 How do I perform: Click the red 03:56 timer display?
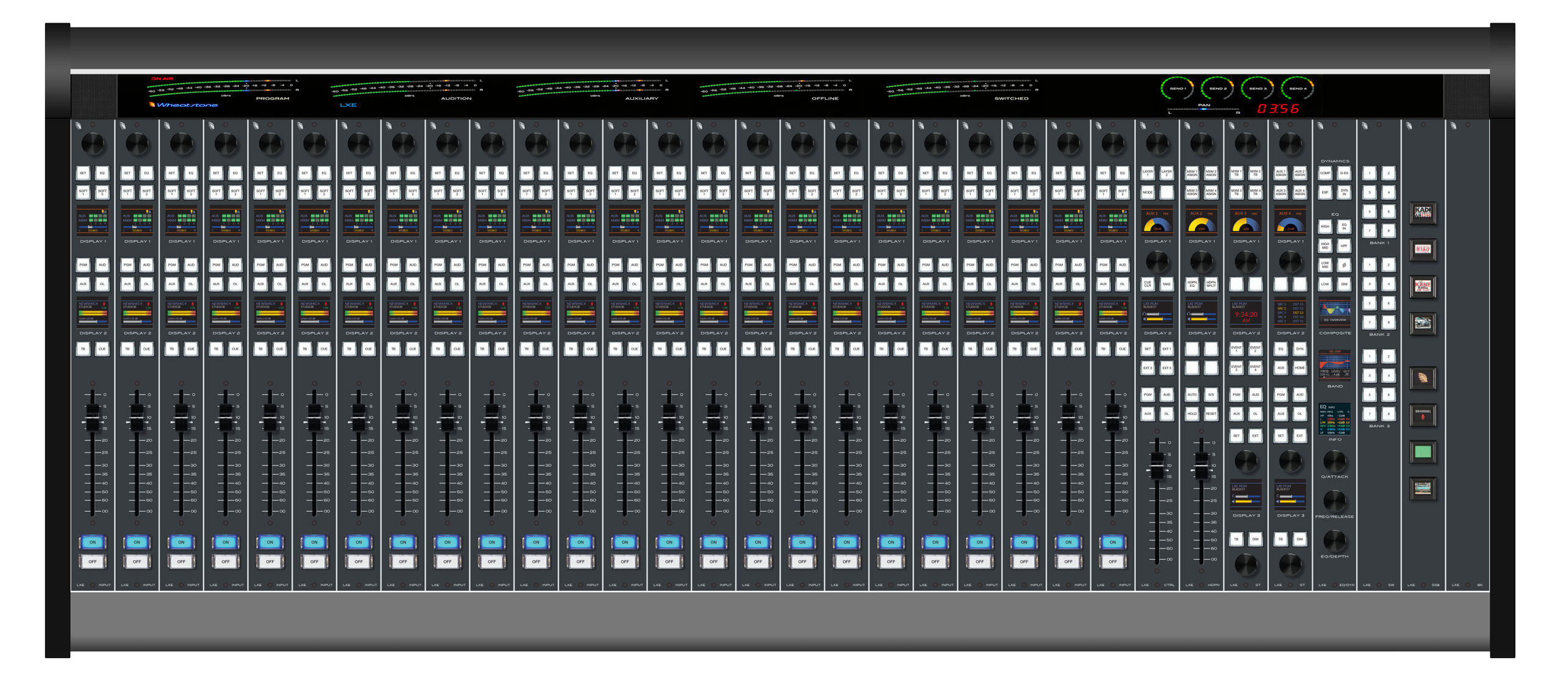(1277, 108)
